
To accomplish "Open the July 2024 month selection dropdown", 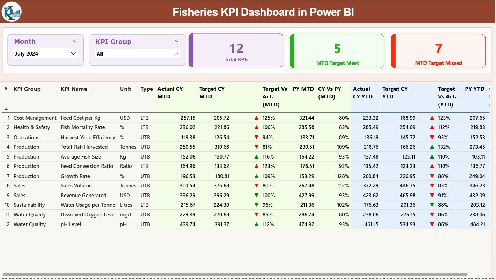I will point(73,53).
